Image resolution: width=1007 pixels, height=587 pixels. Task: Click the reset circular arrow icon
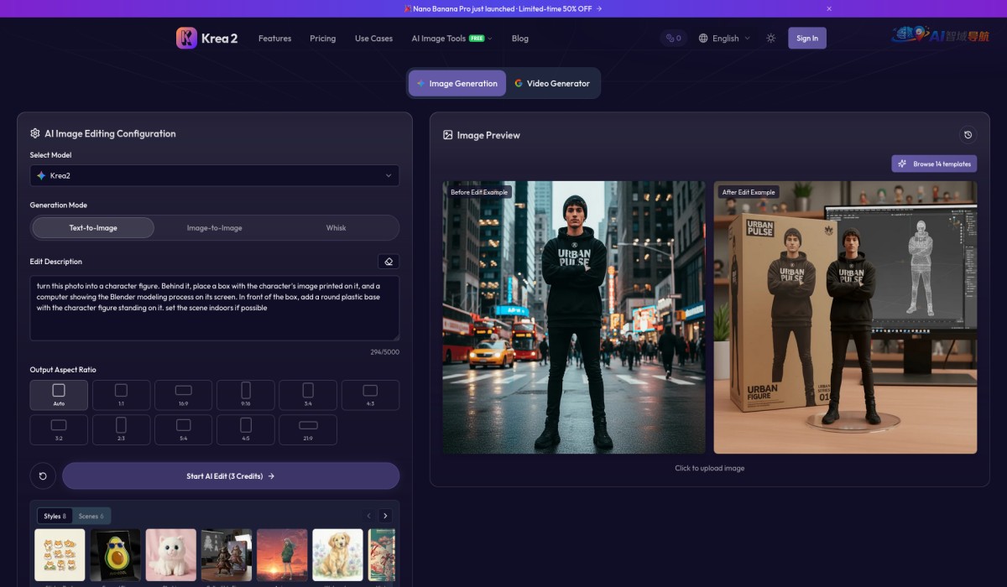click(x=43, y=476)
